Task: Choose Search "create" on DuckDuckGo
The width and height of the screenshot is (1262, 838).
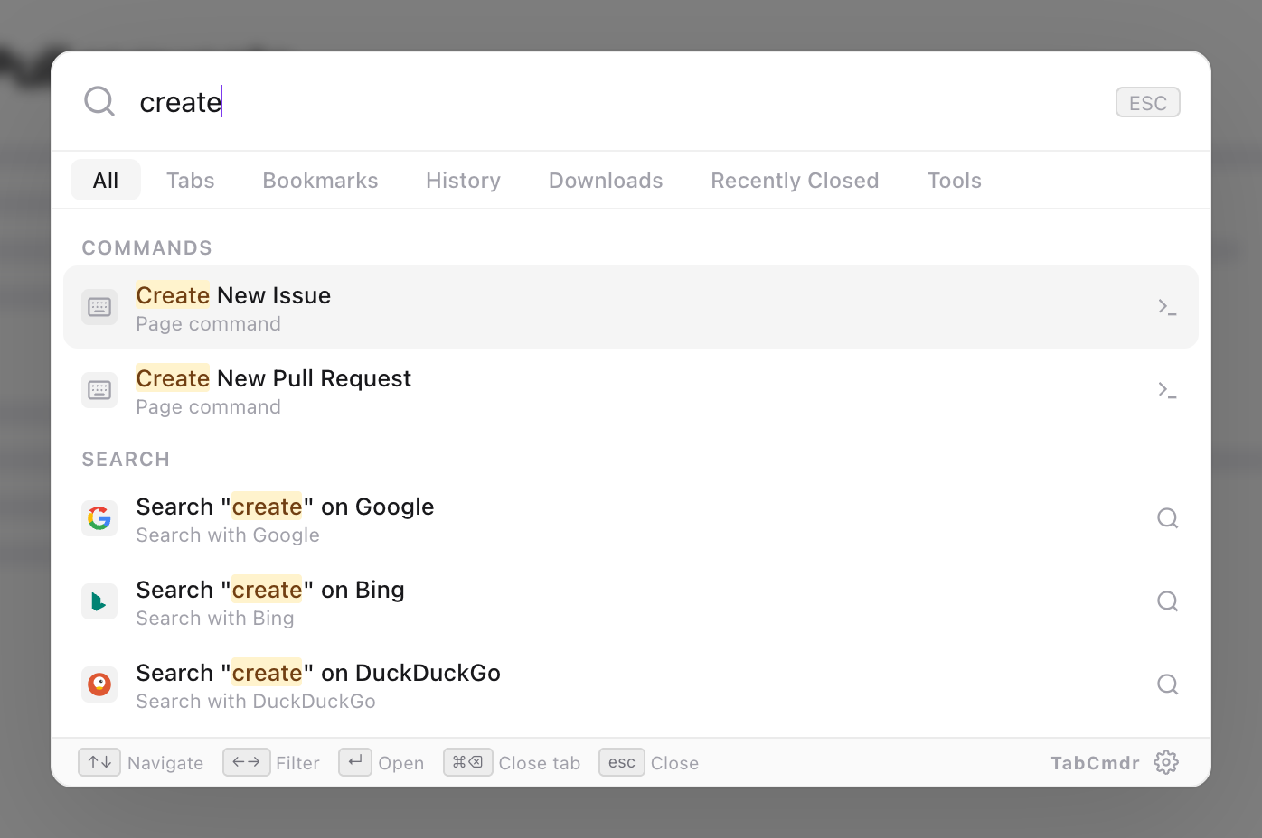Action: pyautogui.click(x=631, y=684)
